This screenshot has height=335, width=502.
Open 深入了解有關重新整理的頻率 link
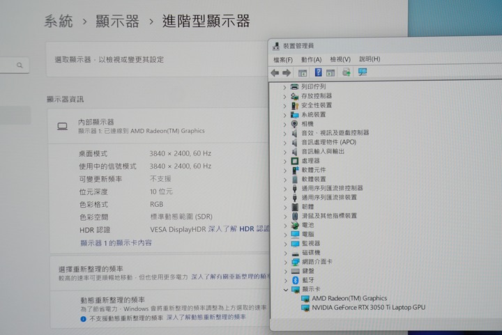(231, 276)
